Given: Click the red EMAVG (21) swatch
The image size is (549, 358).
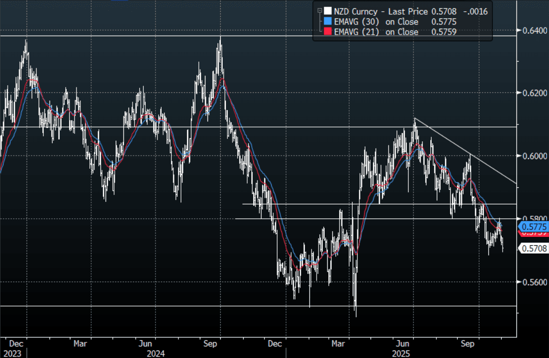Looking at the screenshot, I should [328, 32].
